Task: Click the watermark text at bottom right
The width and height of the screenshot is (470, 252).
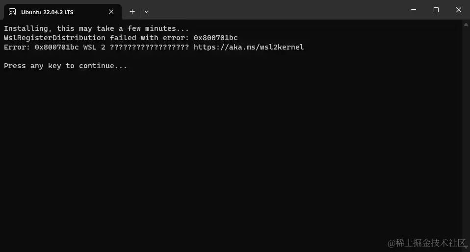Action: pyautogui.click(x=426, y=243)
